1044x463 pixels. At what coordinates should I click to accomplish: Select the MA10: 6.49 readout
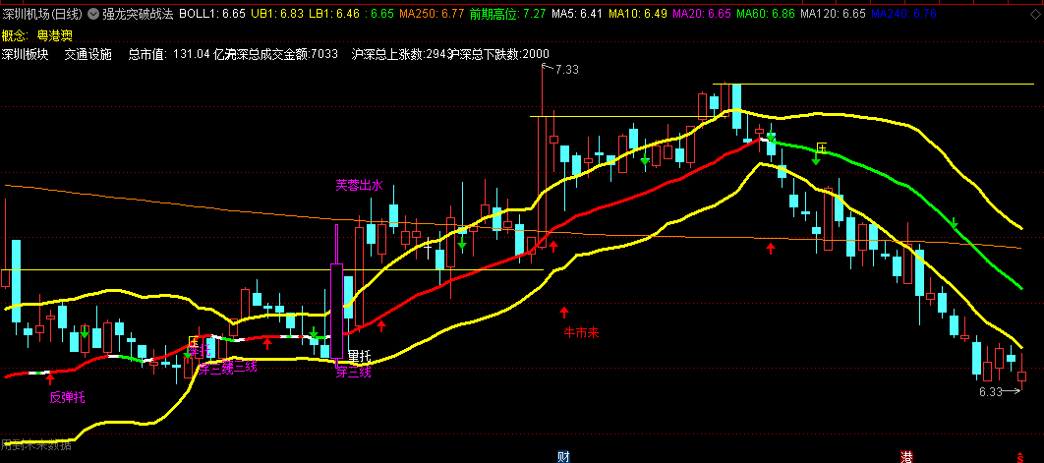pyautogui.click(x=639, y=14)
